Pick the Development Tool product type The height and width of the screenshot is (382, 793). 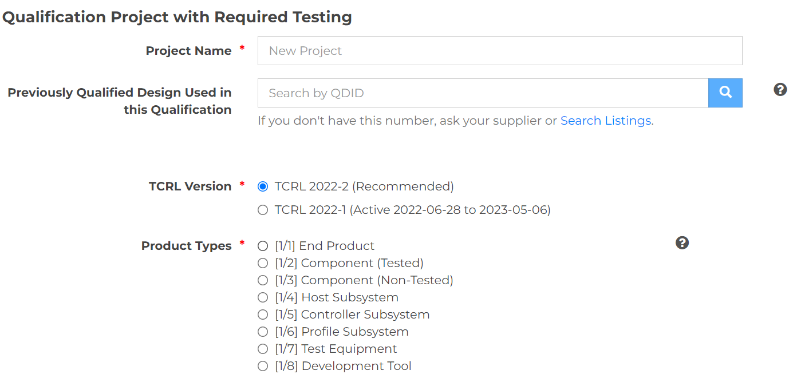click(x=263, y=366)
